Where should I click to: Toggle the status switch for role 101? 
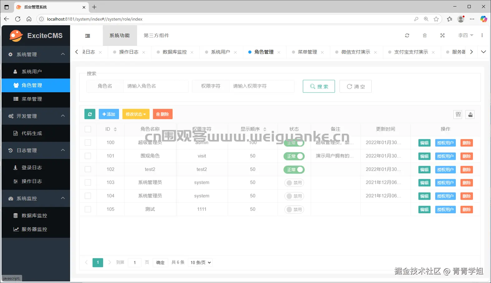[294, 156]
